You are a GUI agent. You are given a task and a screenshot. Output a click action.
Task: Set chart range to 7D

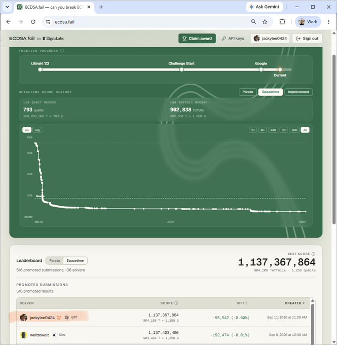point(284,130)
